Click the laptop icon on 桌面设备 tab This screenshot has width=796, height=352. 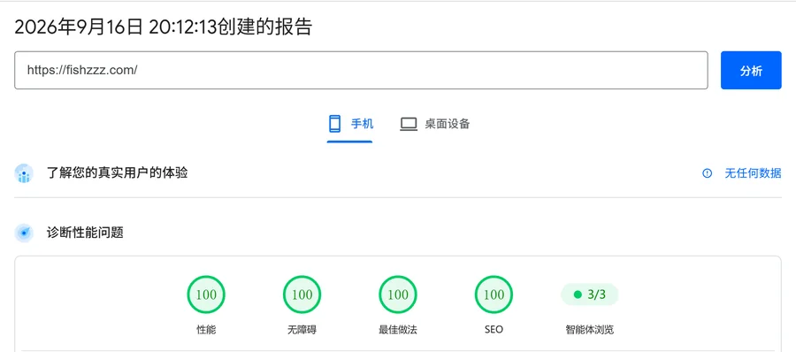(x=409, y=124)
